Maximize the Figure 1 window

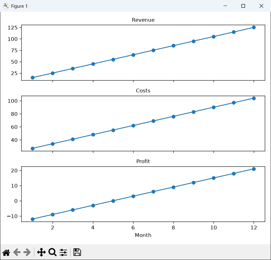tap(243, 6)
